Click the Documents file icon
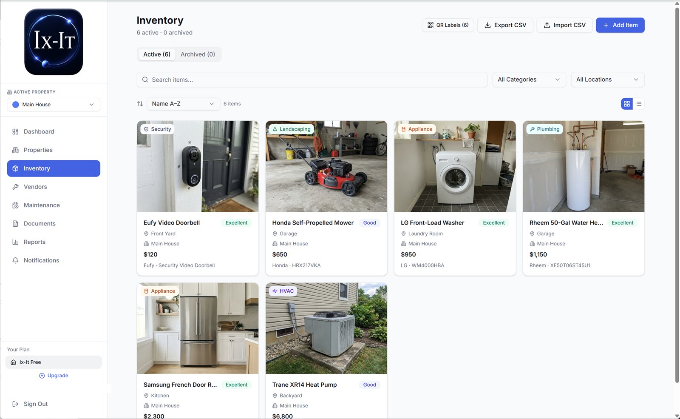Viewport: 680px width, 419px height. [x=15, y=223]
